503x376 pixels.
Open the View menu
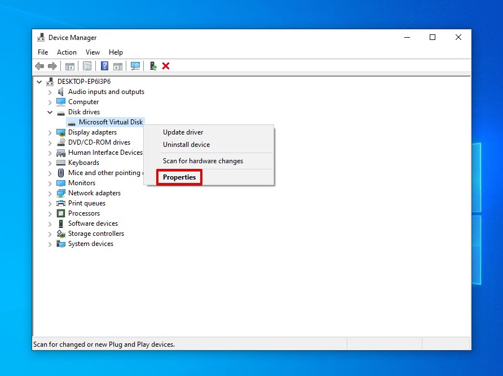coord(92,52)
